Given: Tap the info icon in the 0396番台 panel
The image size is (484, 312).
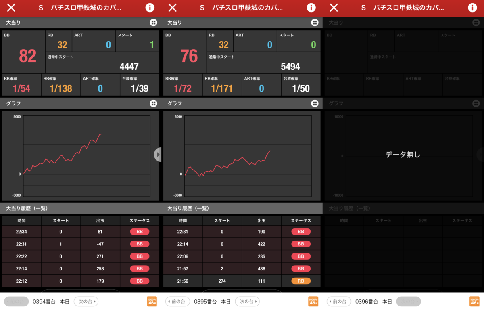Looking at the screenshot, I should [x=472, y=8].
